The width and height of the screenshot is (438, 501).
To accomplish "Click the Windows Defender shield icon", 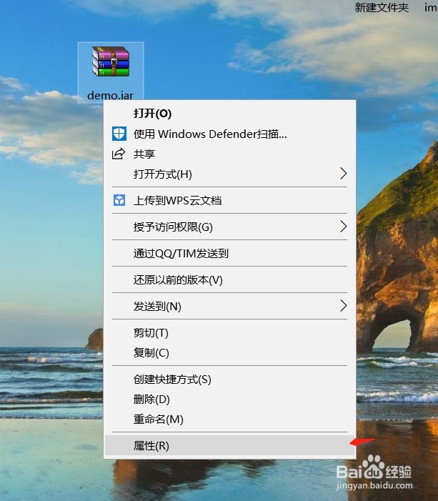I will click(119, 134).
